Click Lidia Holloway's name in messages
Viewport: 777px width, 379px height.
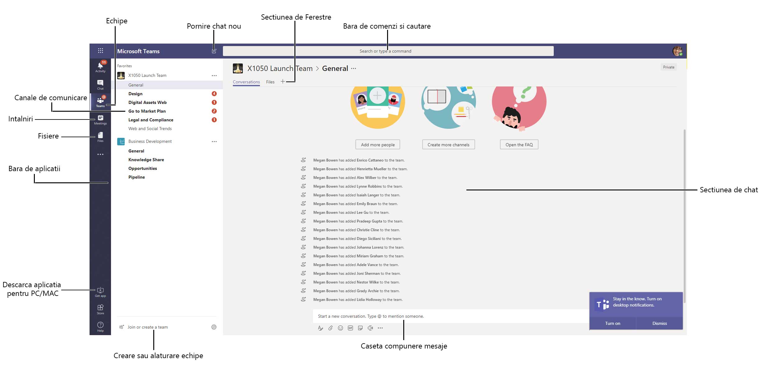pyautogui.click(x=369, y=300)
